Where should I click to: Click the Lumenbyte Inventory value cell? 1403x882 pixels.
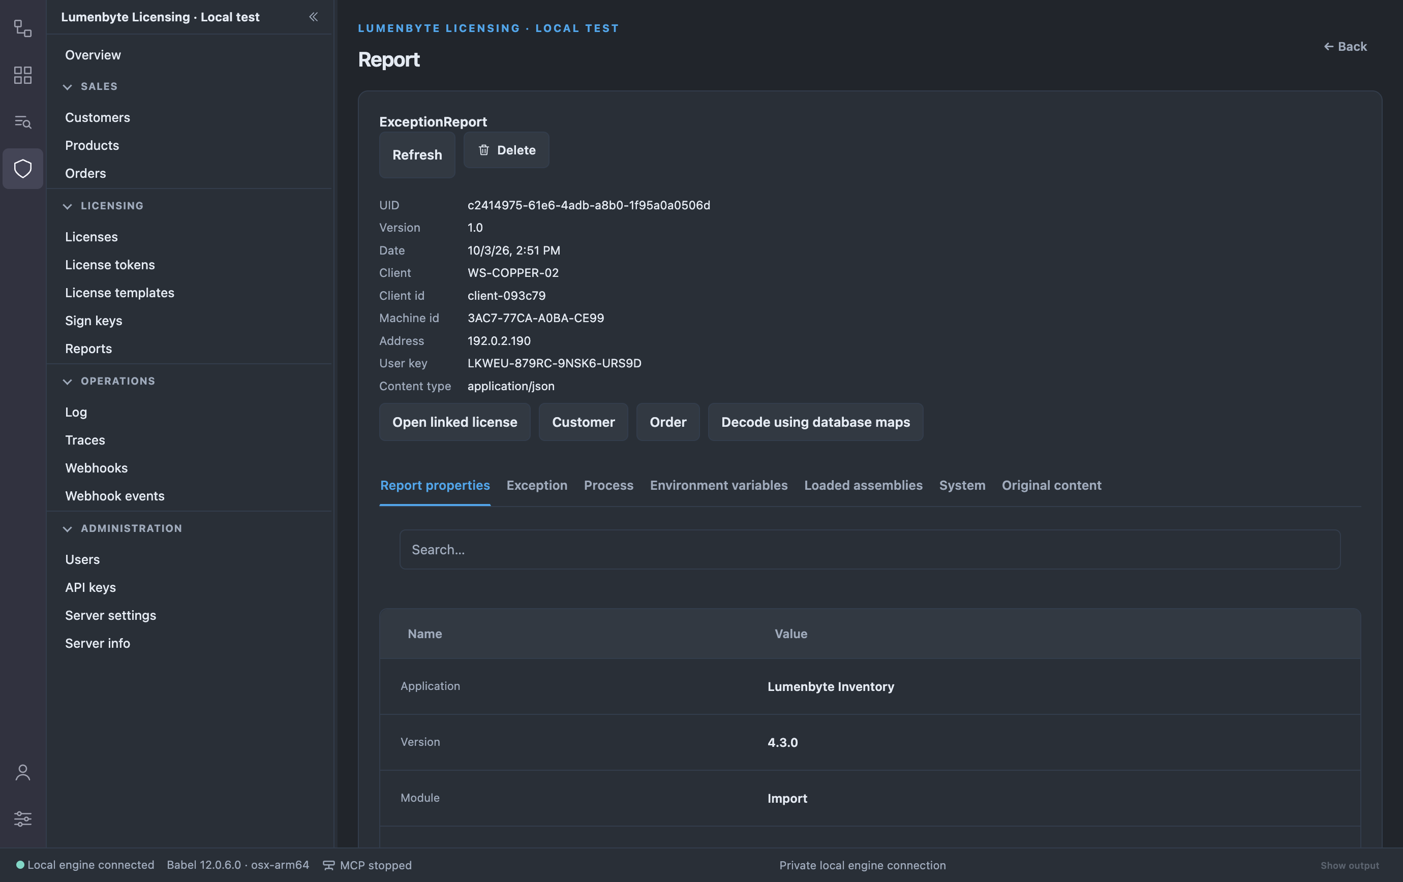pyautogui.click(x=830, y=687)
